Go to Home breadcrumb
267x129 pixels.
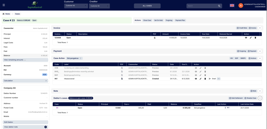6,14
